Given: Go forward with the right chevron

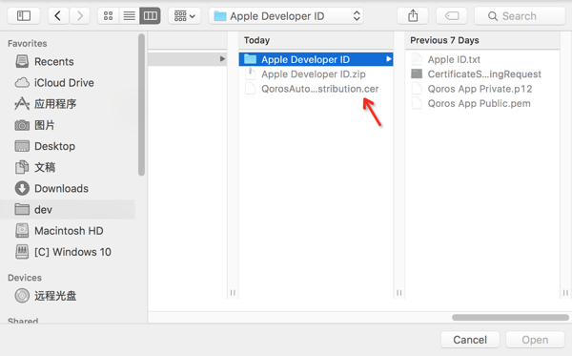Looking at the screenshot, I should tap(79, 15).
